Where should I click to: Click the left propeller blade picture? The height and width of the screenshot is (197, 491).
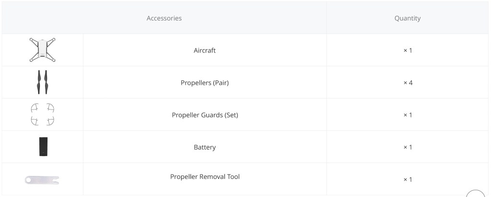(x=39, y=82)
